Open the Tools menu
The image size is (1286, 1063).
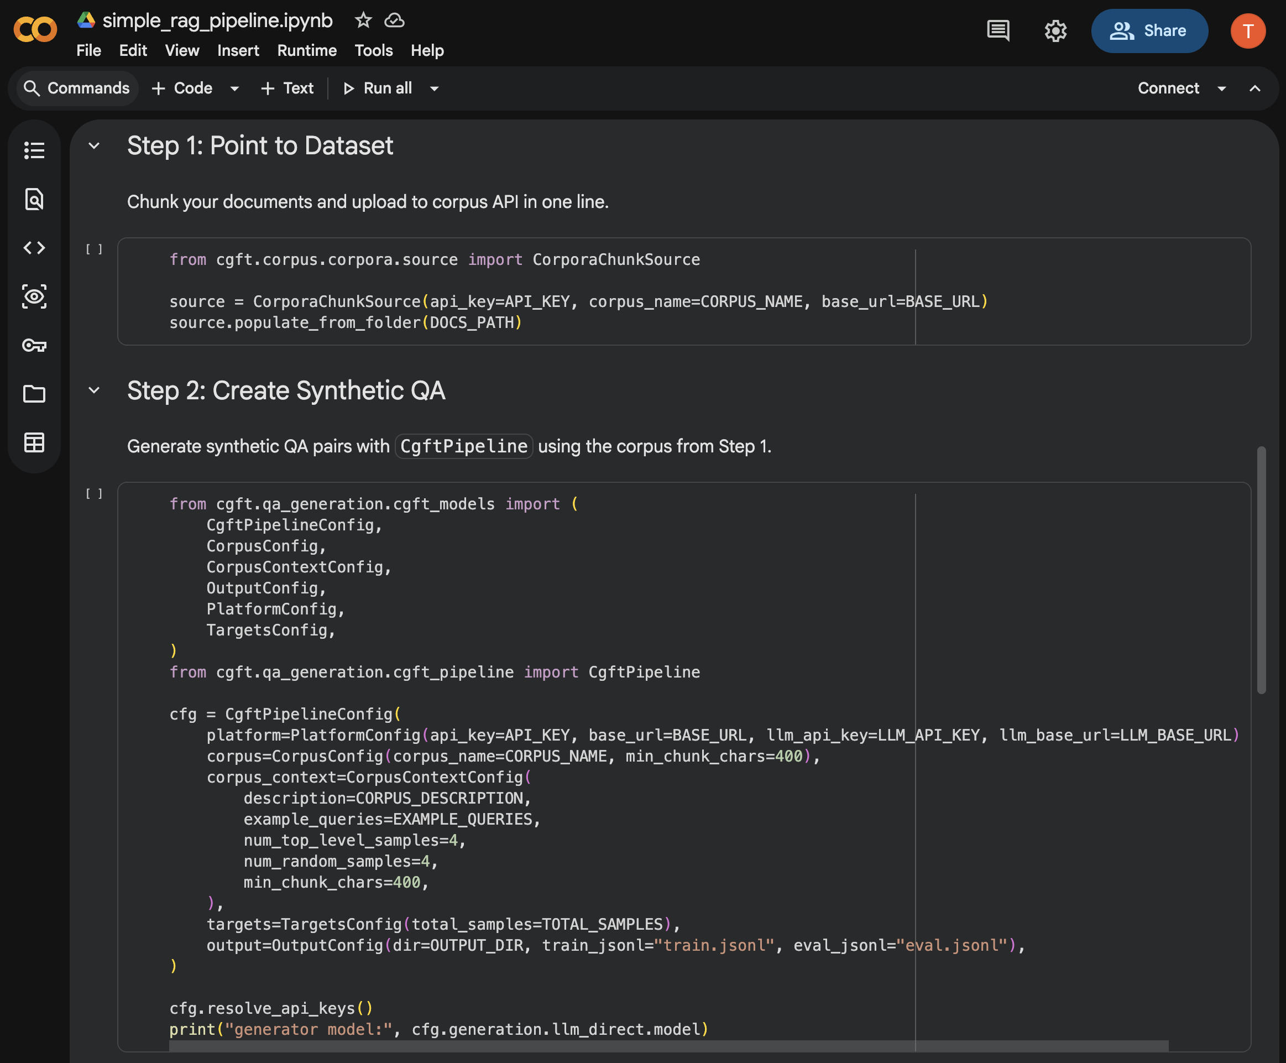click(373, 50)
